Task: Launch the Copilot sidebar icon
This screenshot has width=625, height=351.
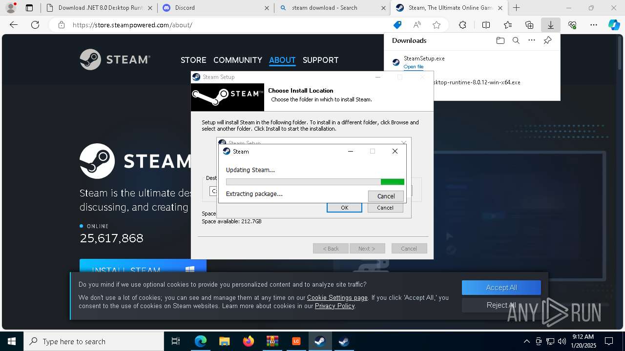Action: point(614,25)
